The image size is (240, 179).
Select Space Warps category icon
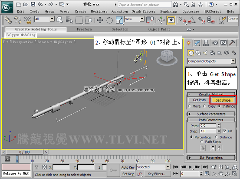[227, 53]
